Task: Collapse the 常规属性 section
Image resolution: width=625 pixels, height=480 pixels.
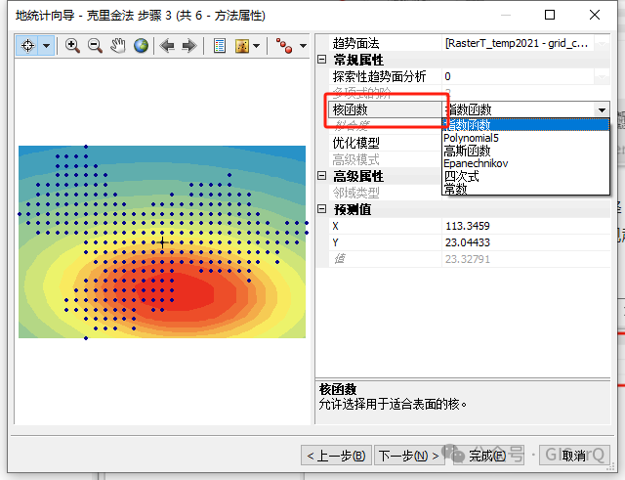Action: tap(322, 60)
